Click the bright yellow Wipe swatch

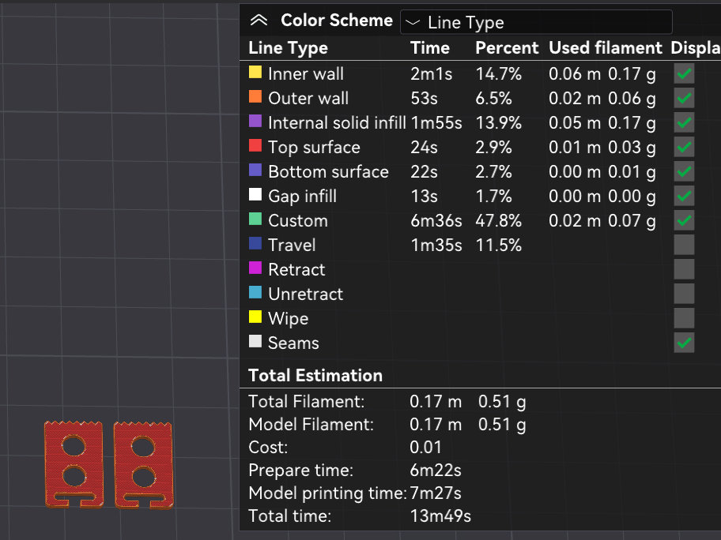[255, 317]
